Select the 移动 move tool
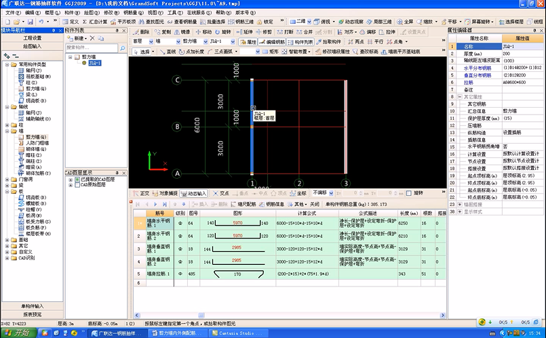The height and width of the screenshot is (338, 546). 203,32
